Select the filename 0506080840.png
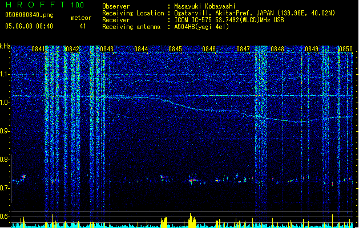 tap(29, 15)
